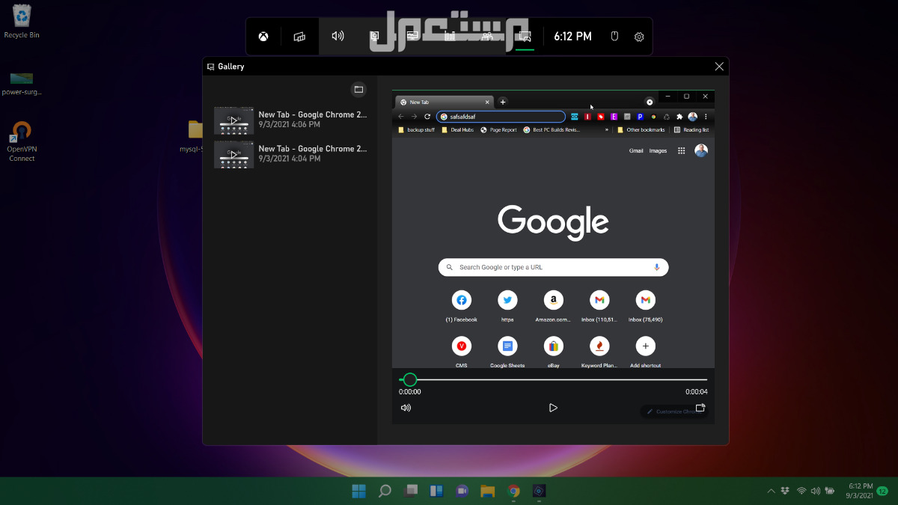Select the recording from 4:06 PM
The image size is (898, 505).
point(291,120)
